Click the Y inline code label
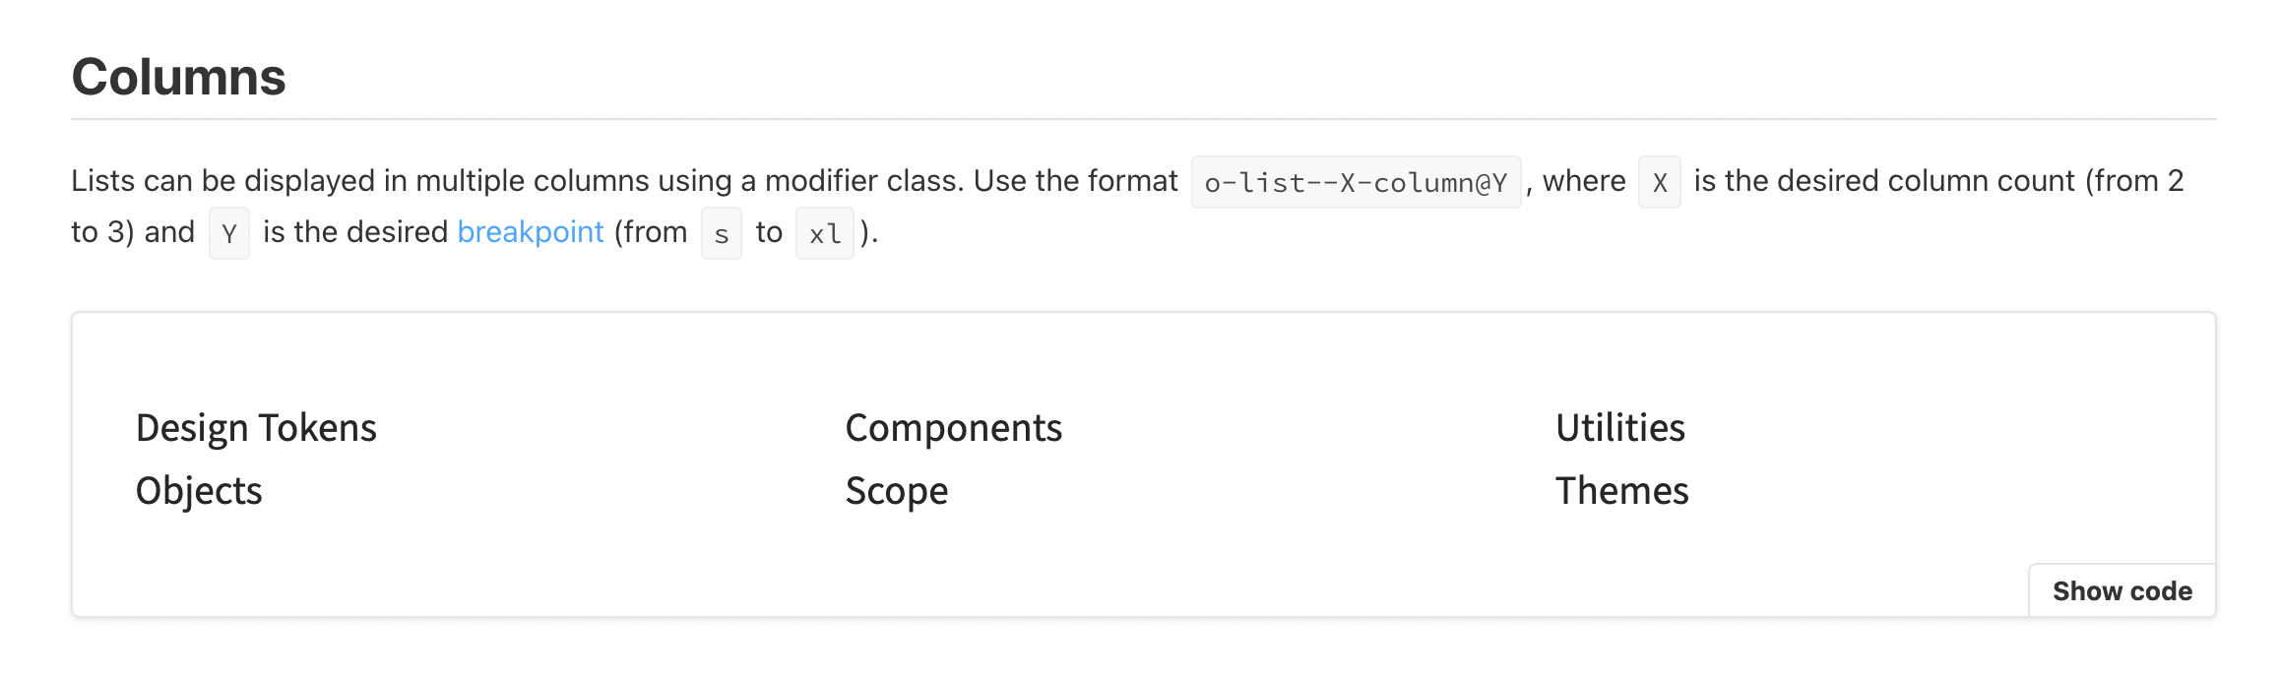The image size is (2280, 677). 228,233
